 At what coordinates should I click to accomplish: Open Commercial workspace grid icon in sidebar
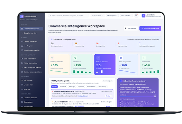(22, 29)
